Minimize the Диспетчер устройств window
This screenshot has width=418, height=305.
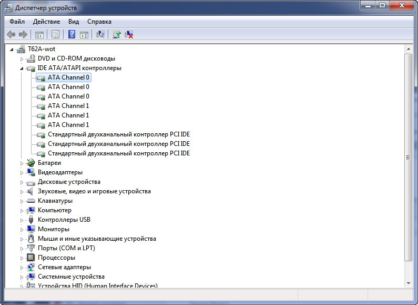click(x=368, y=6)
